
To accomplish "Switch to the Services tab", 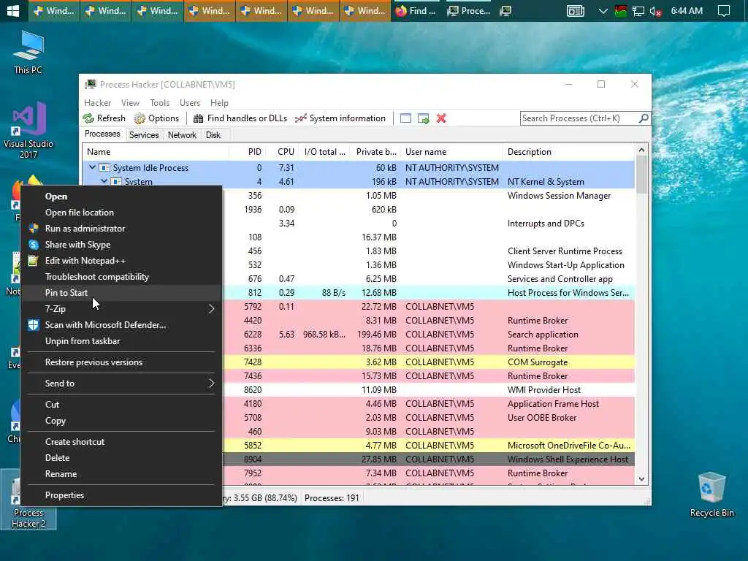I will (144, 135).
